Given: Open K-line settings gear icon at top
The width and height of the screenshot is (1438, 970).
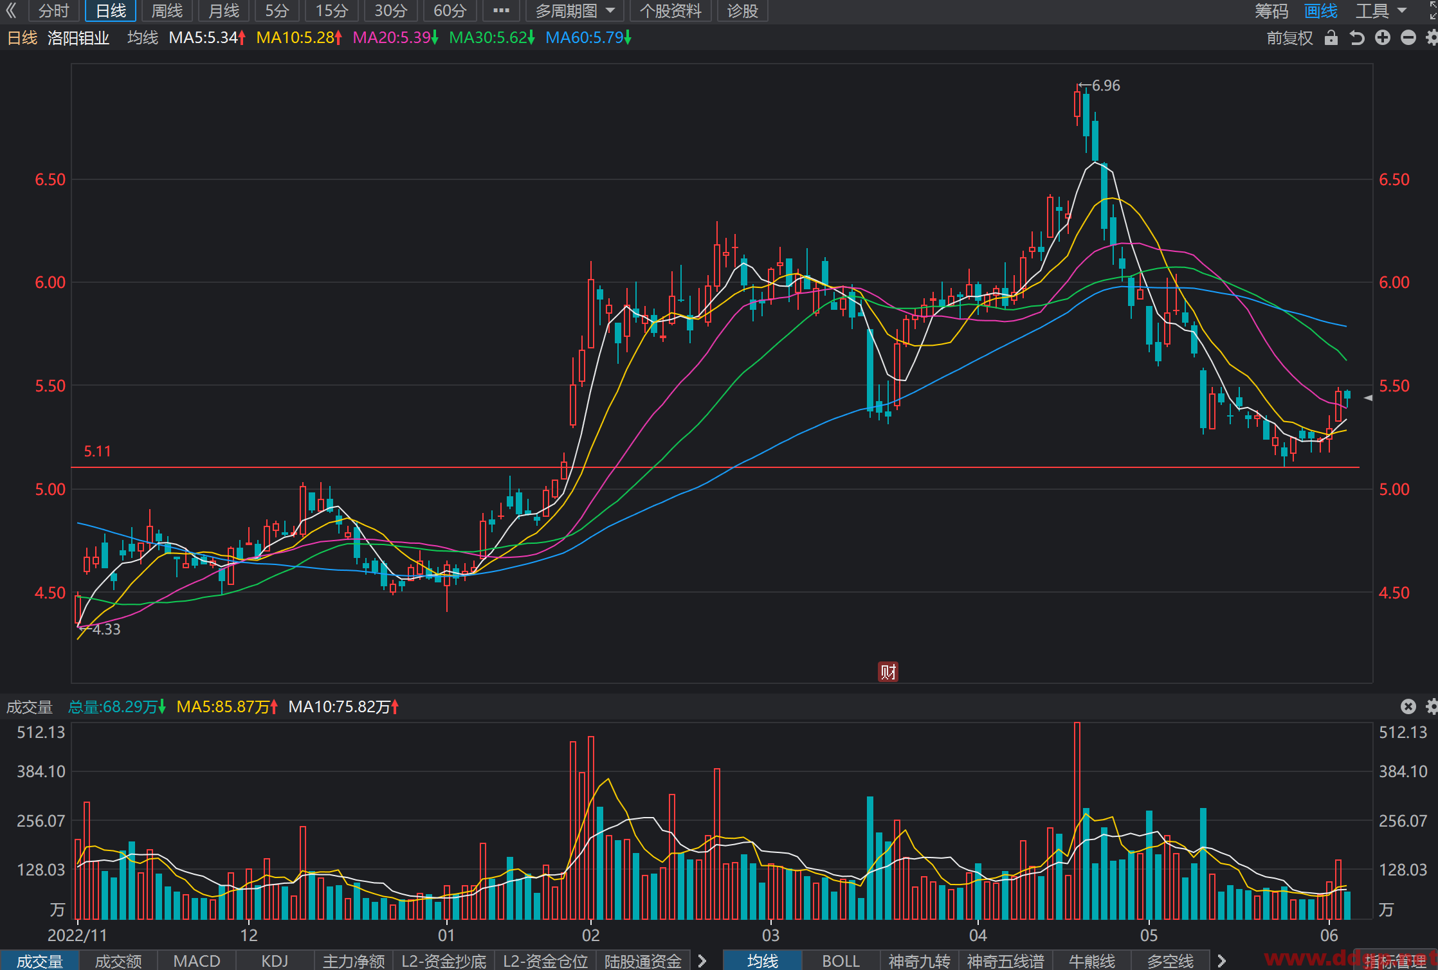Looking at the screenshot, I should click(x=1432, y=38).
